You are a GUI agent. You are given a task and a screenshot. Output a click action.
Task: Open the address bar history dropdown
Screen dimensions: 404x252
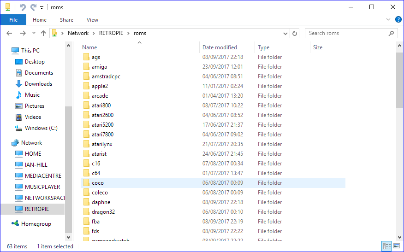285,33
